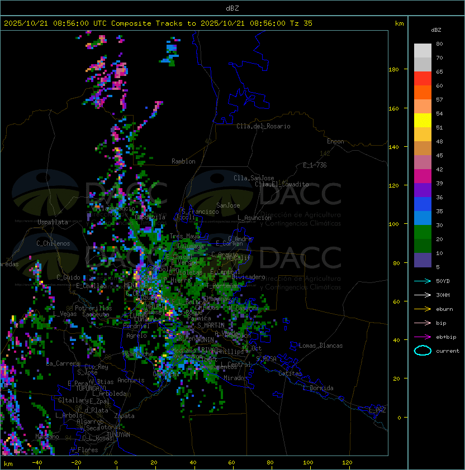Screen dimensions: 465x470
Task: Click the 0 km horizontal axis tick
Action: (116, 463)
